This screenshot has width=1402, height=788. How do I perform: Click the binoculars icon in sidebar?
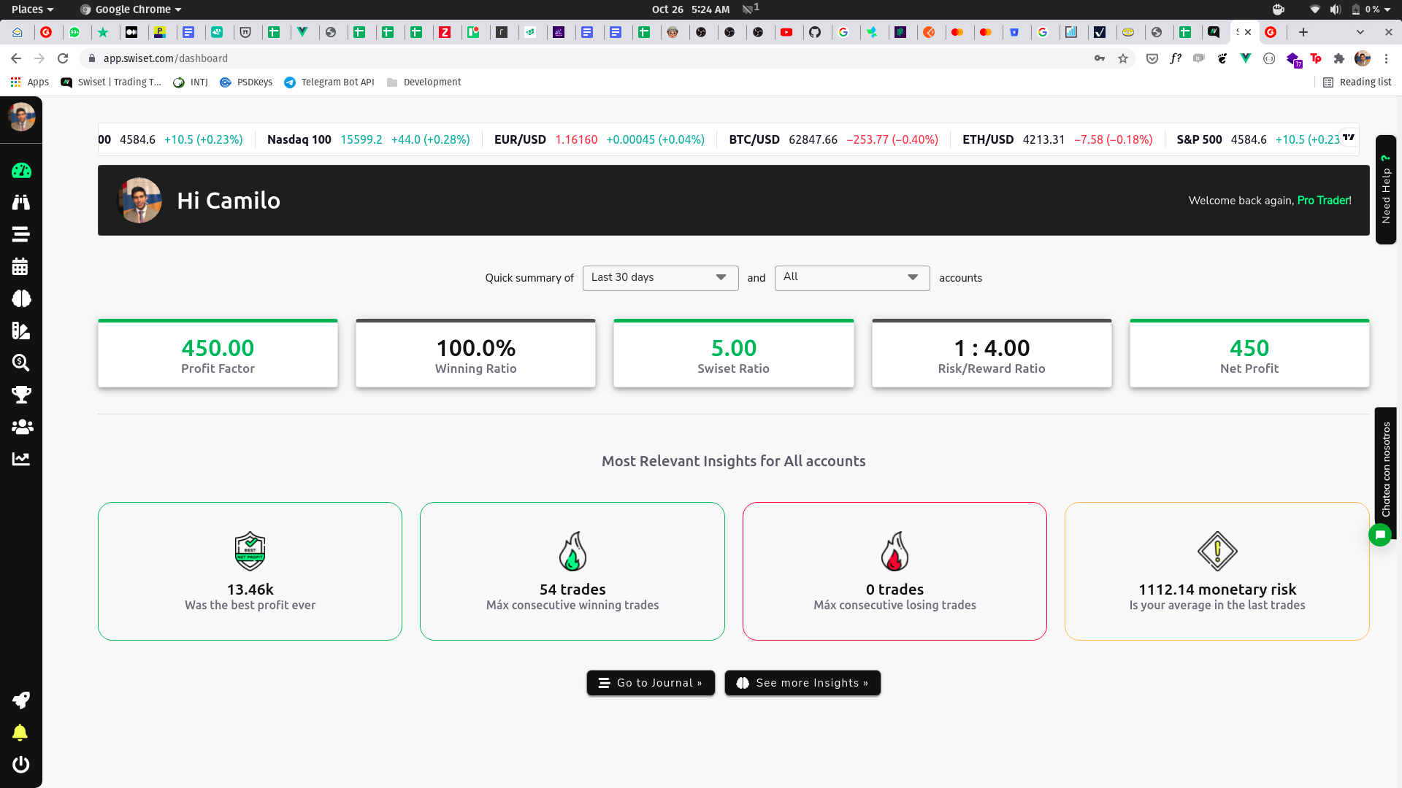click(x=21, y=203)
